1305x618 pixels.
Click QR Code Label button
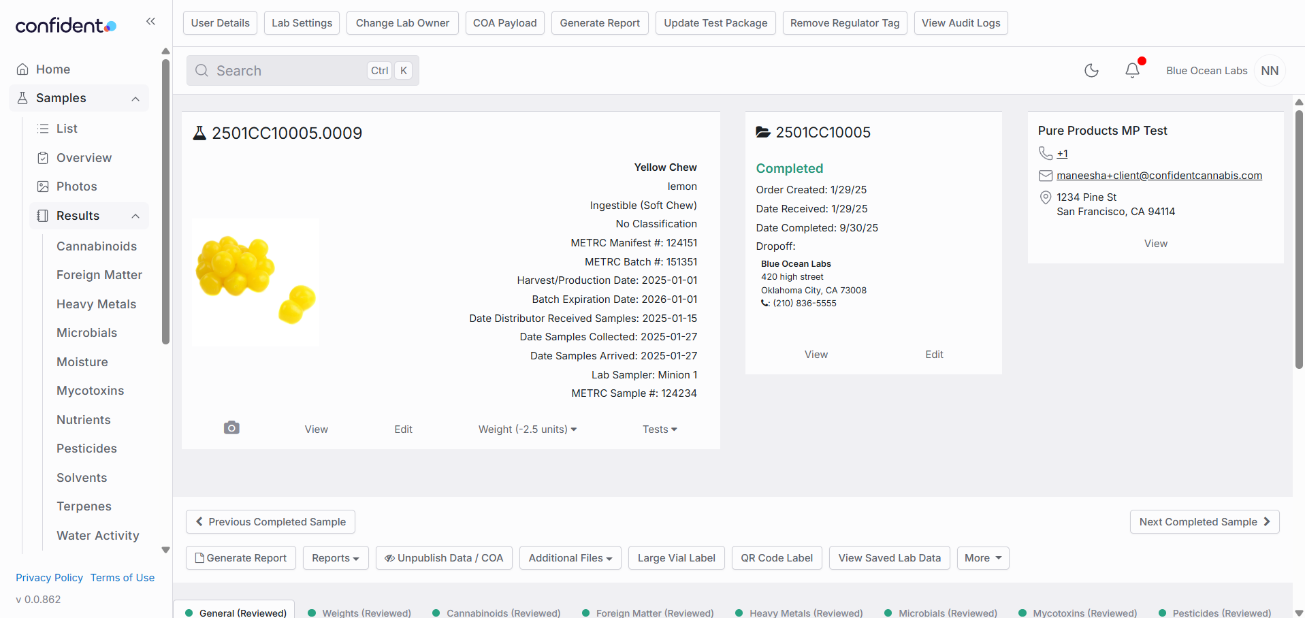pyautogui.click(x=777, y=557)
